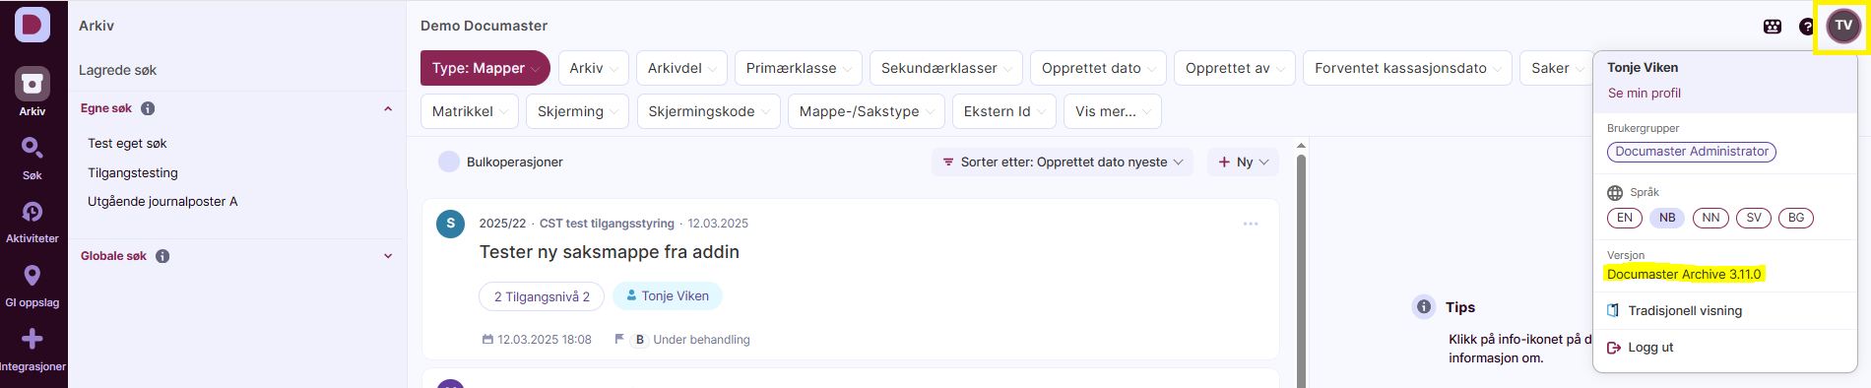This screenshot has width=1871, height=388.
Task: Click the Ny button
Action: (1243, 162)
